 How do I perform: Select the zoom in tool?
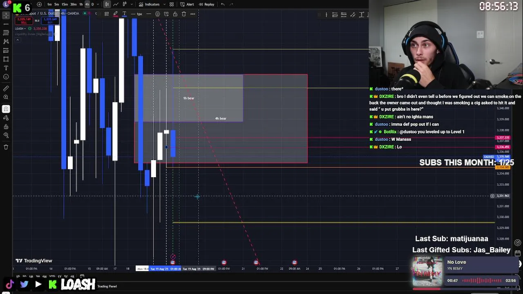click(6, 97)
